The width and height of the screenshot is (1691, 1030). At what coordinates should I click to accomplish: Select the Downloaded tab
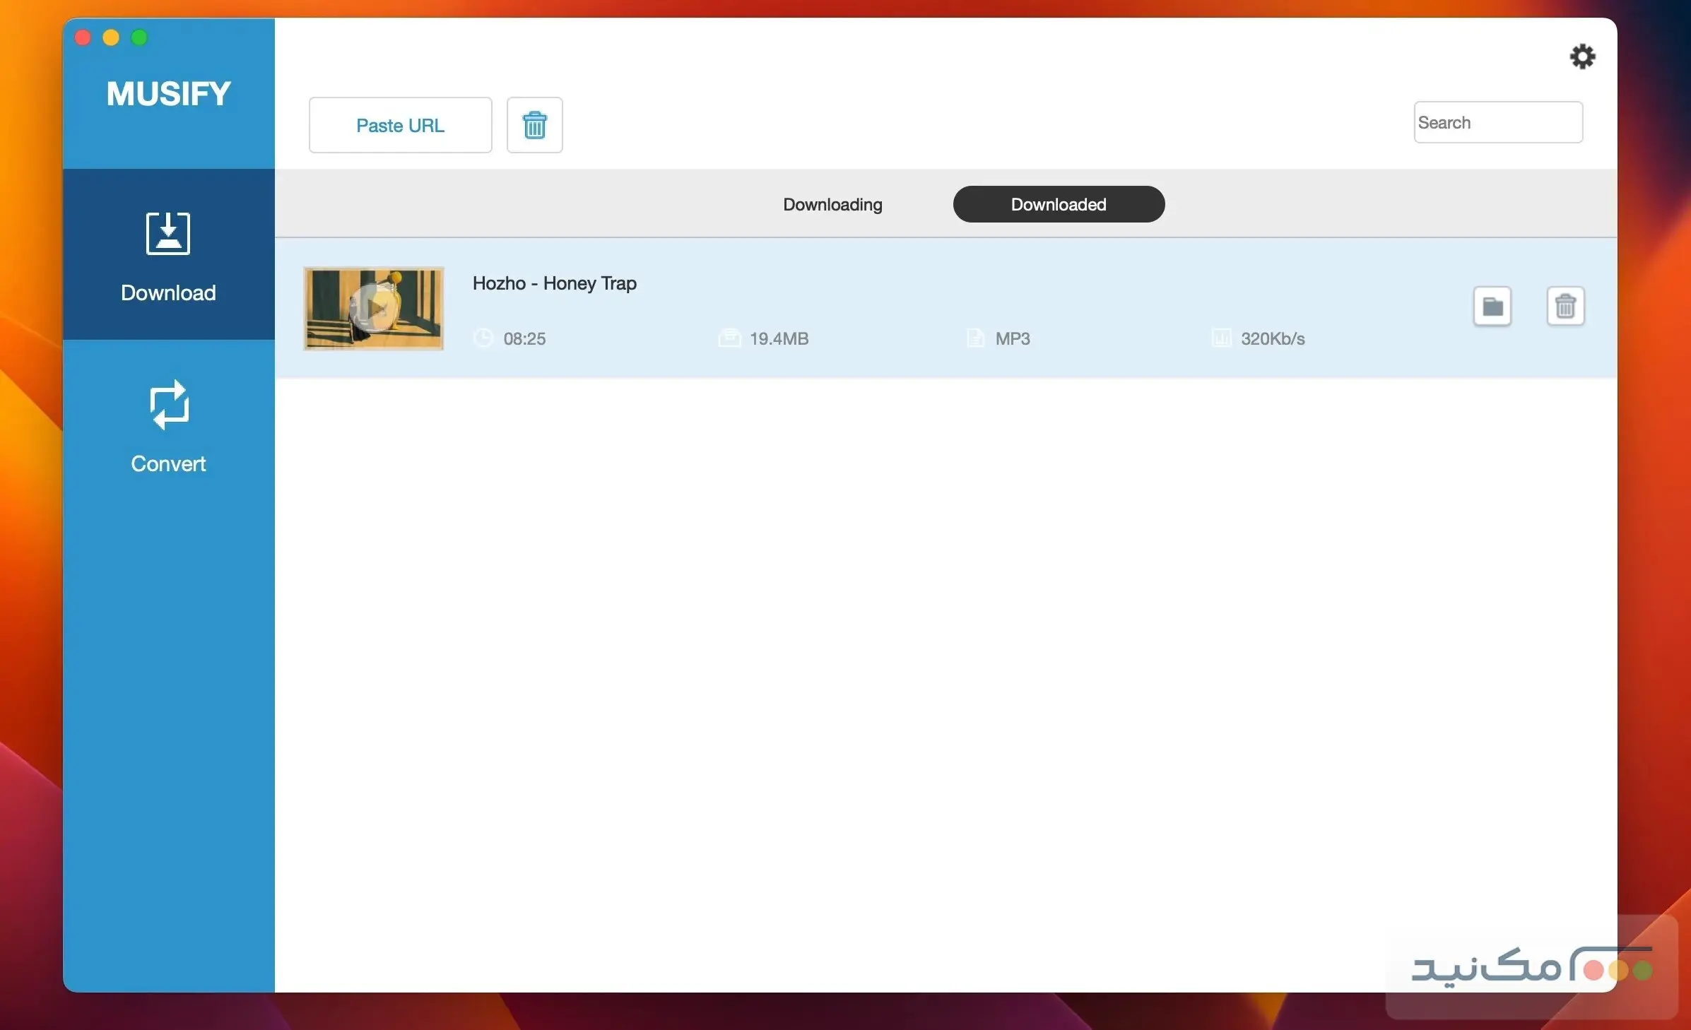tap(1058, 205)
